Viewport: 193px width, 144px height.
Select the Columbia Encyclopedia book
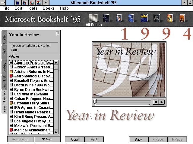click(x=144, y=18)
